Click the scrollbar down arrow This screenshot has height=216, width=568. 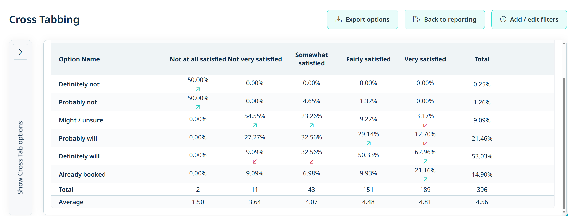[x=564, y=212]
